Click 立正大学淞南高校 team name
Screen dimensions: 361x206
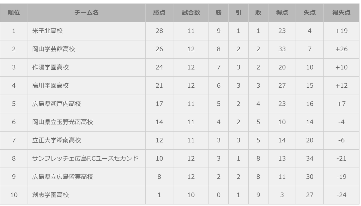56,140
